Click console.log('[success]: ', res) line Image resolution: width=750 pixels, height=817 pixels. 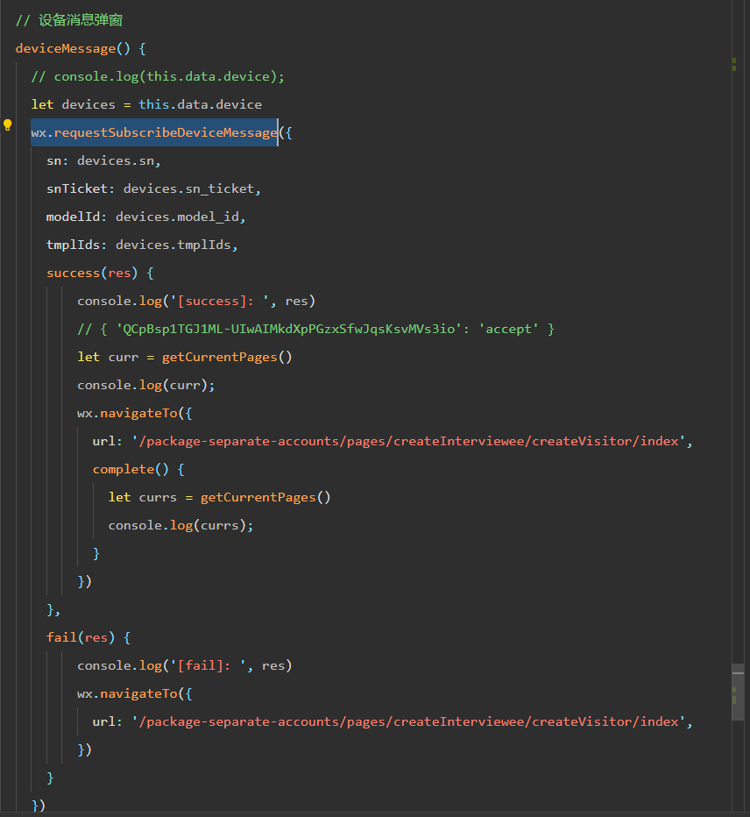click(x=196, y=302)
